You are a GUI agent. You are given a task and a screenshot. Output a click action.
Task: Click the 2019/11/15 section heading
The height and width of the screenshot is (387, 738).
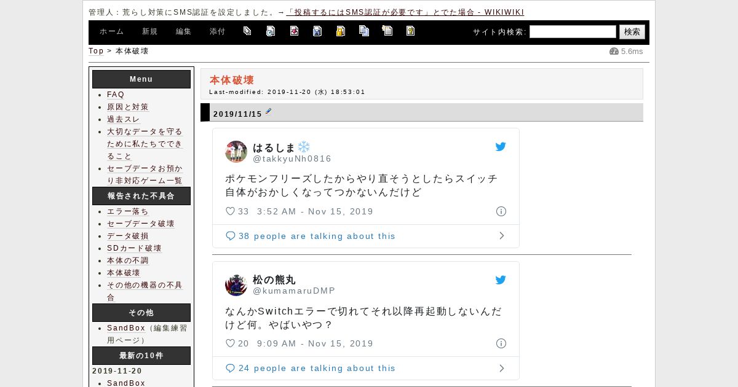(x=238, y=114)
